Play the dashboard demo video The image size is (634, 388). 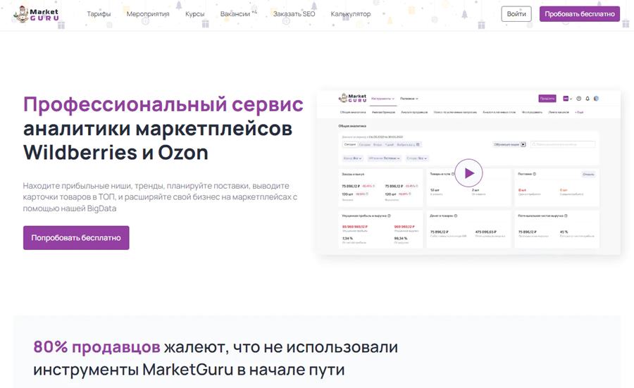point(468,173)
